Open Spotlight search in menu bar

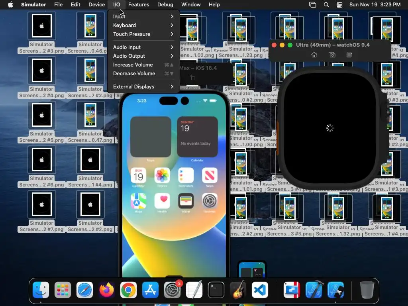click(326, 5)
